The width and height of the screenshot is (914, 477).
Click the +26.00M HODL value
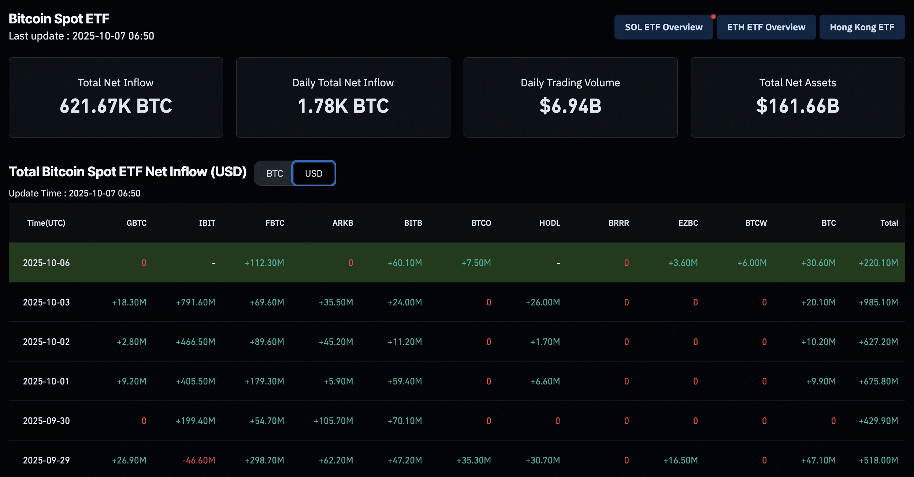click(543, 303)
